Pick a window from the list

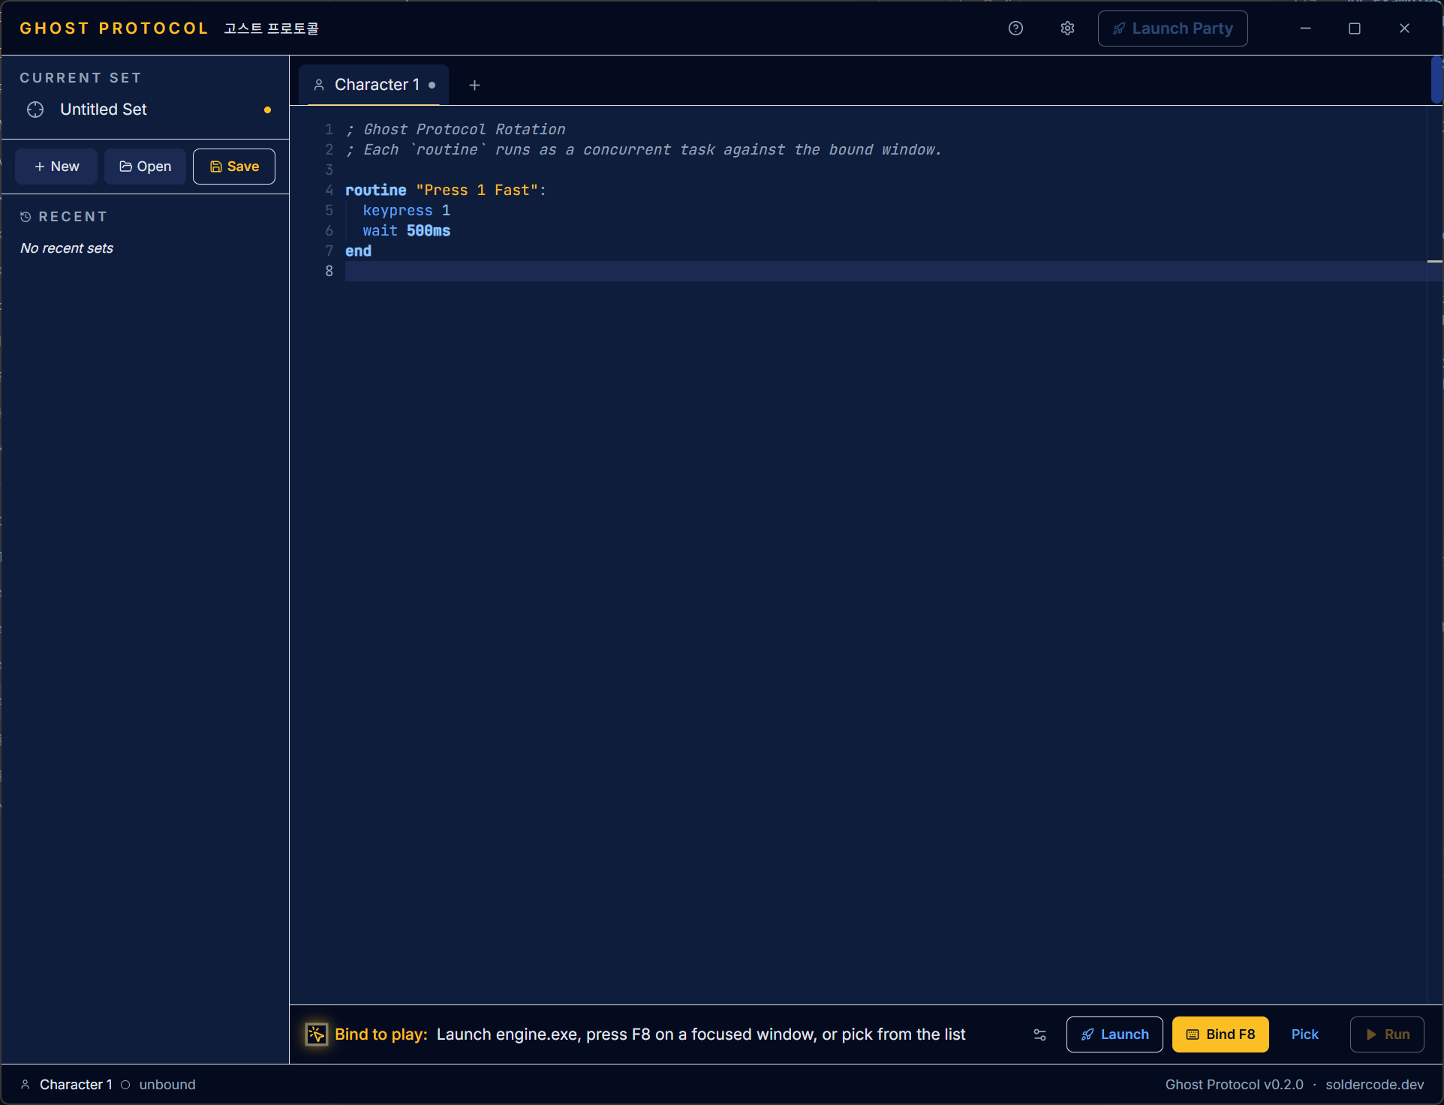click(1304, 1034)
